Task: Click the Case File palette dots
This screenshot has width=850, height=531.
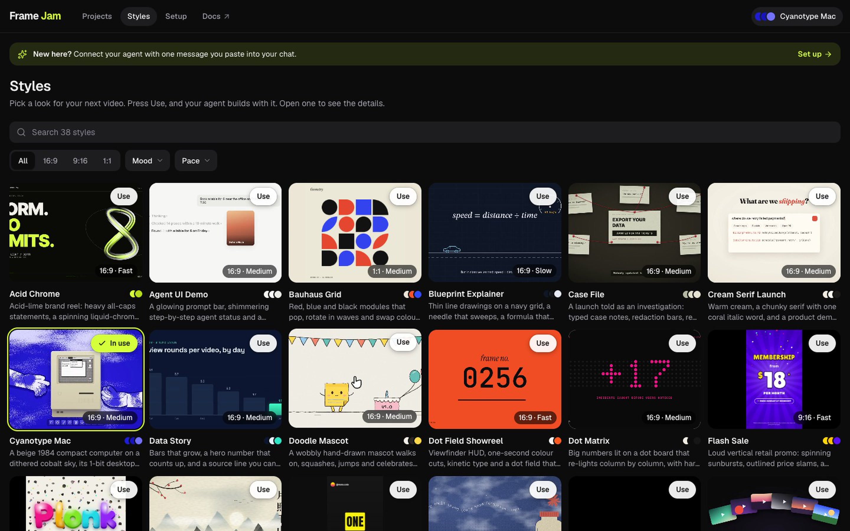Action: [692, 294]
